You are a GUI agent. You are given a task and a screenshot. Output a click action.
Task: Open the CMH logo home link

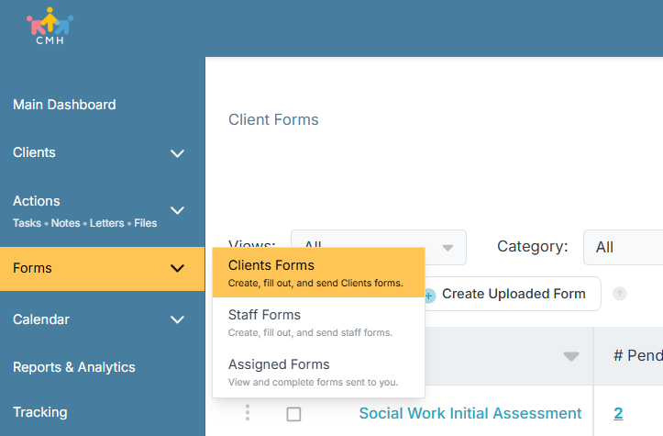[x=50, y=27]
